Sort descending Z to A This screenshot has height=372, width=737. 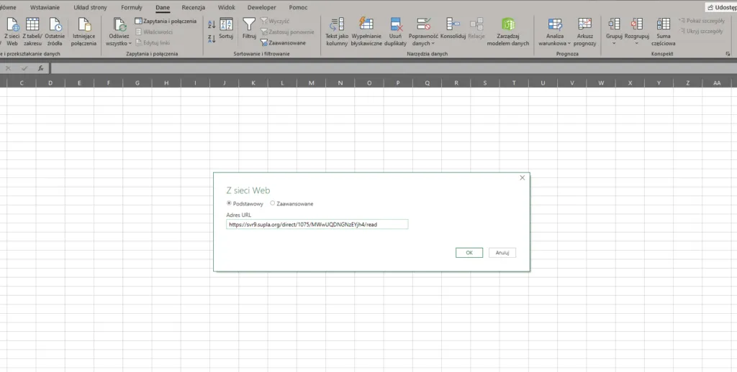coord(212,39)
